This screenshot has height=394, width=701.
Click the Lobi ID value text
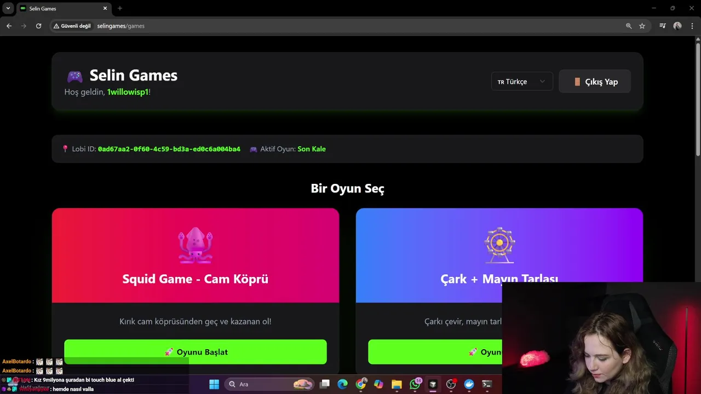(169, 149)
